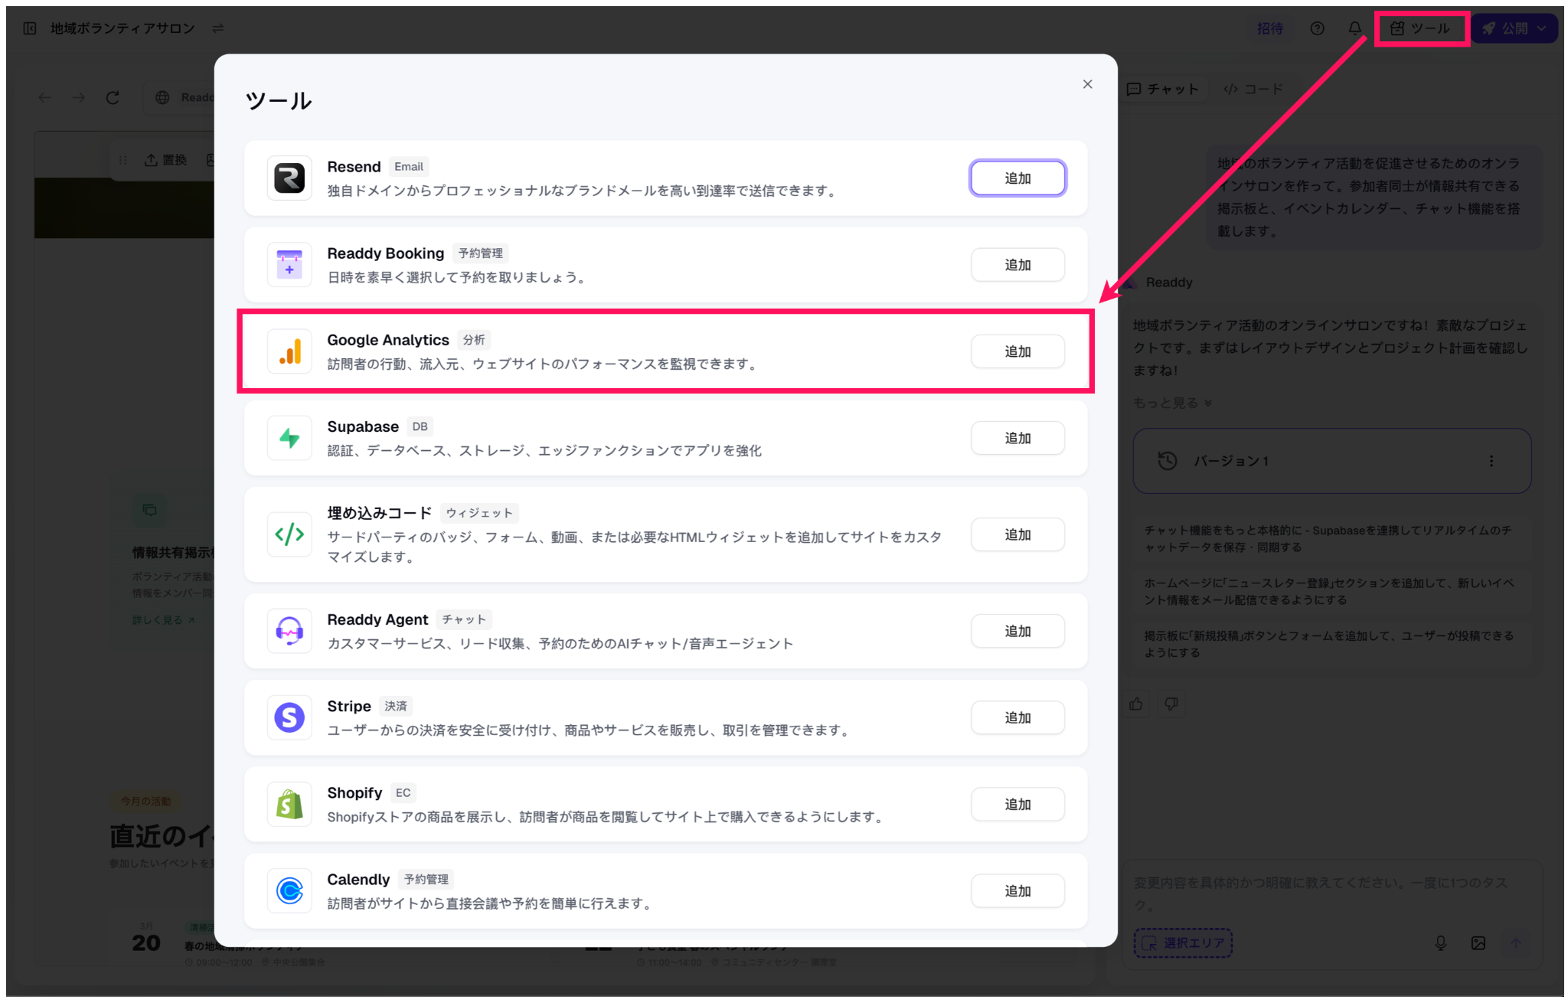Select Supabase realtime chat suggestion
1568x1006 pixels.
tap(1330, 538)
